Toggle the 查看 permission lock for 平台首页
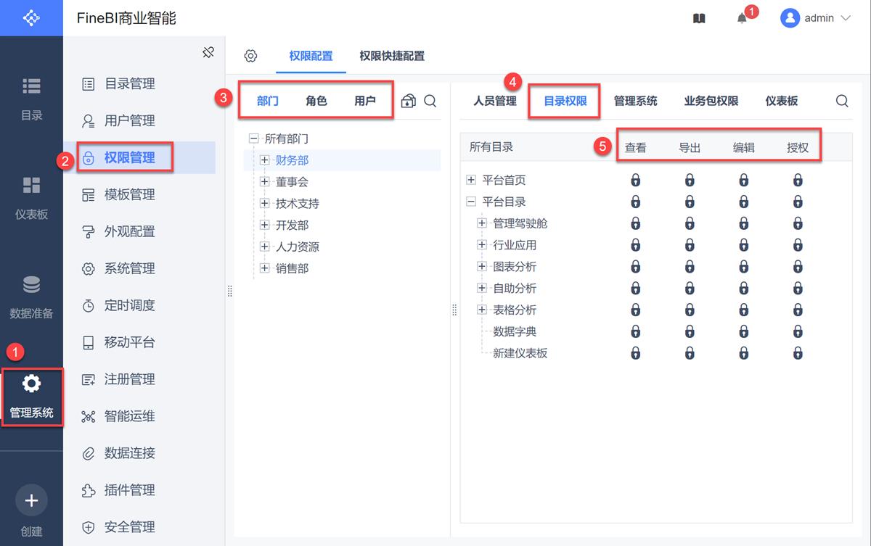The image size is (871, 546). click(x=635, y=180)
